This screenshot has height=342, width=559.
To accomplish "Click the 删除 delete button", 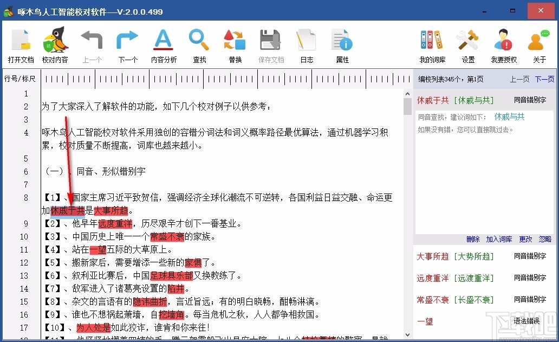I will pyautogui.click(x=472, y=239).
